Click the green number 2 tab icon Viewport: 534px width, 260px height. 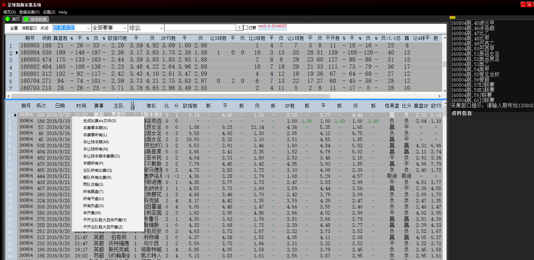point(26,19)
